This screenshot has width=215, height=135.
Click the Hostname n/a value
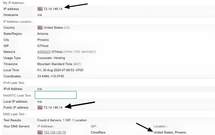[x=40, y=15]
